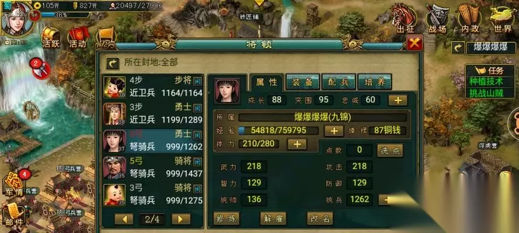Toggle the 闲 status on 4步 general

(x=197, y=80)
